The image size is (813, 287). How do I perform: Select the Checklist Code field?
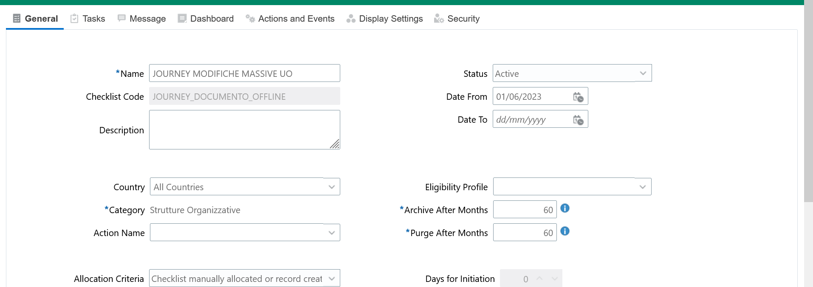pos(245,96)
